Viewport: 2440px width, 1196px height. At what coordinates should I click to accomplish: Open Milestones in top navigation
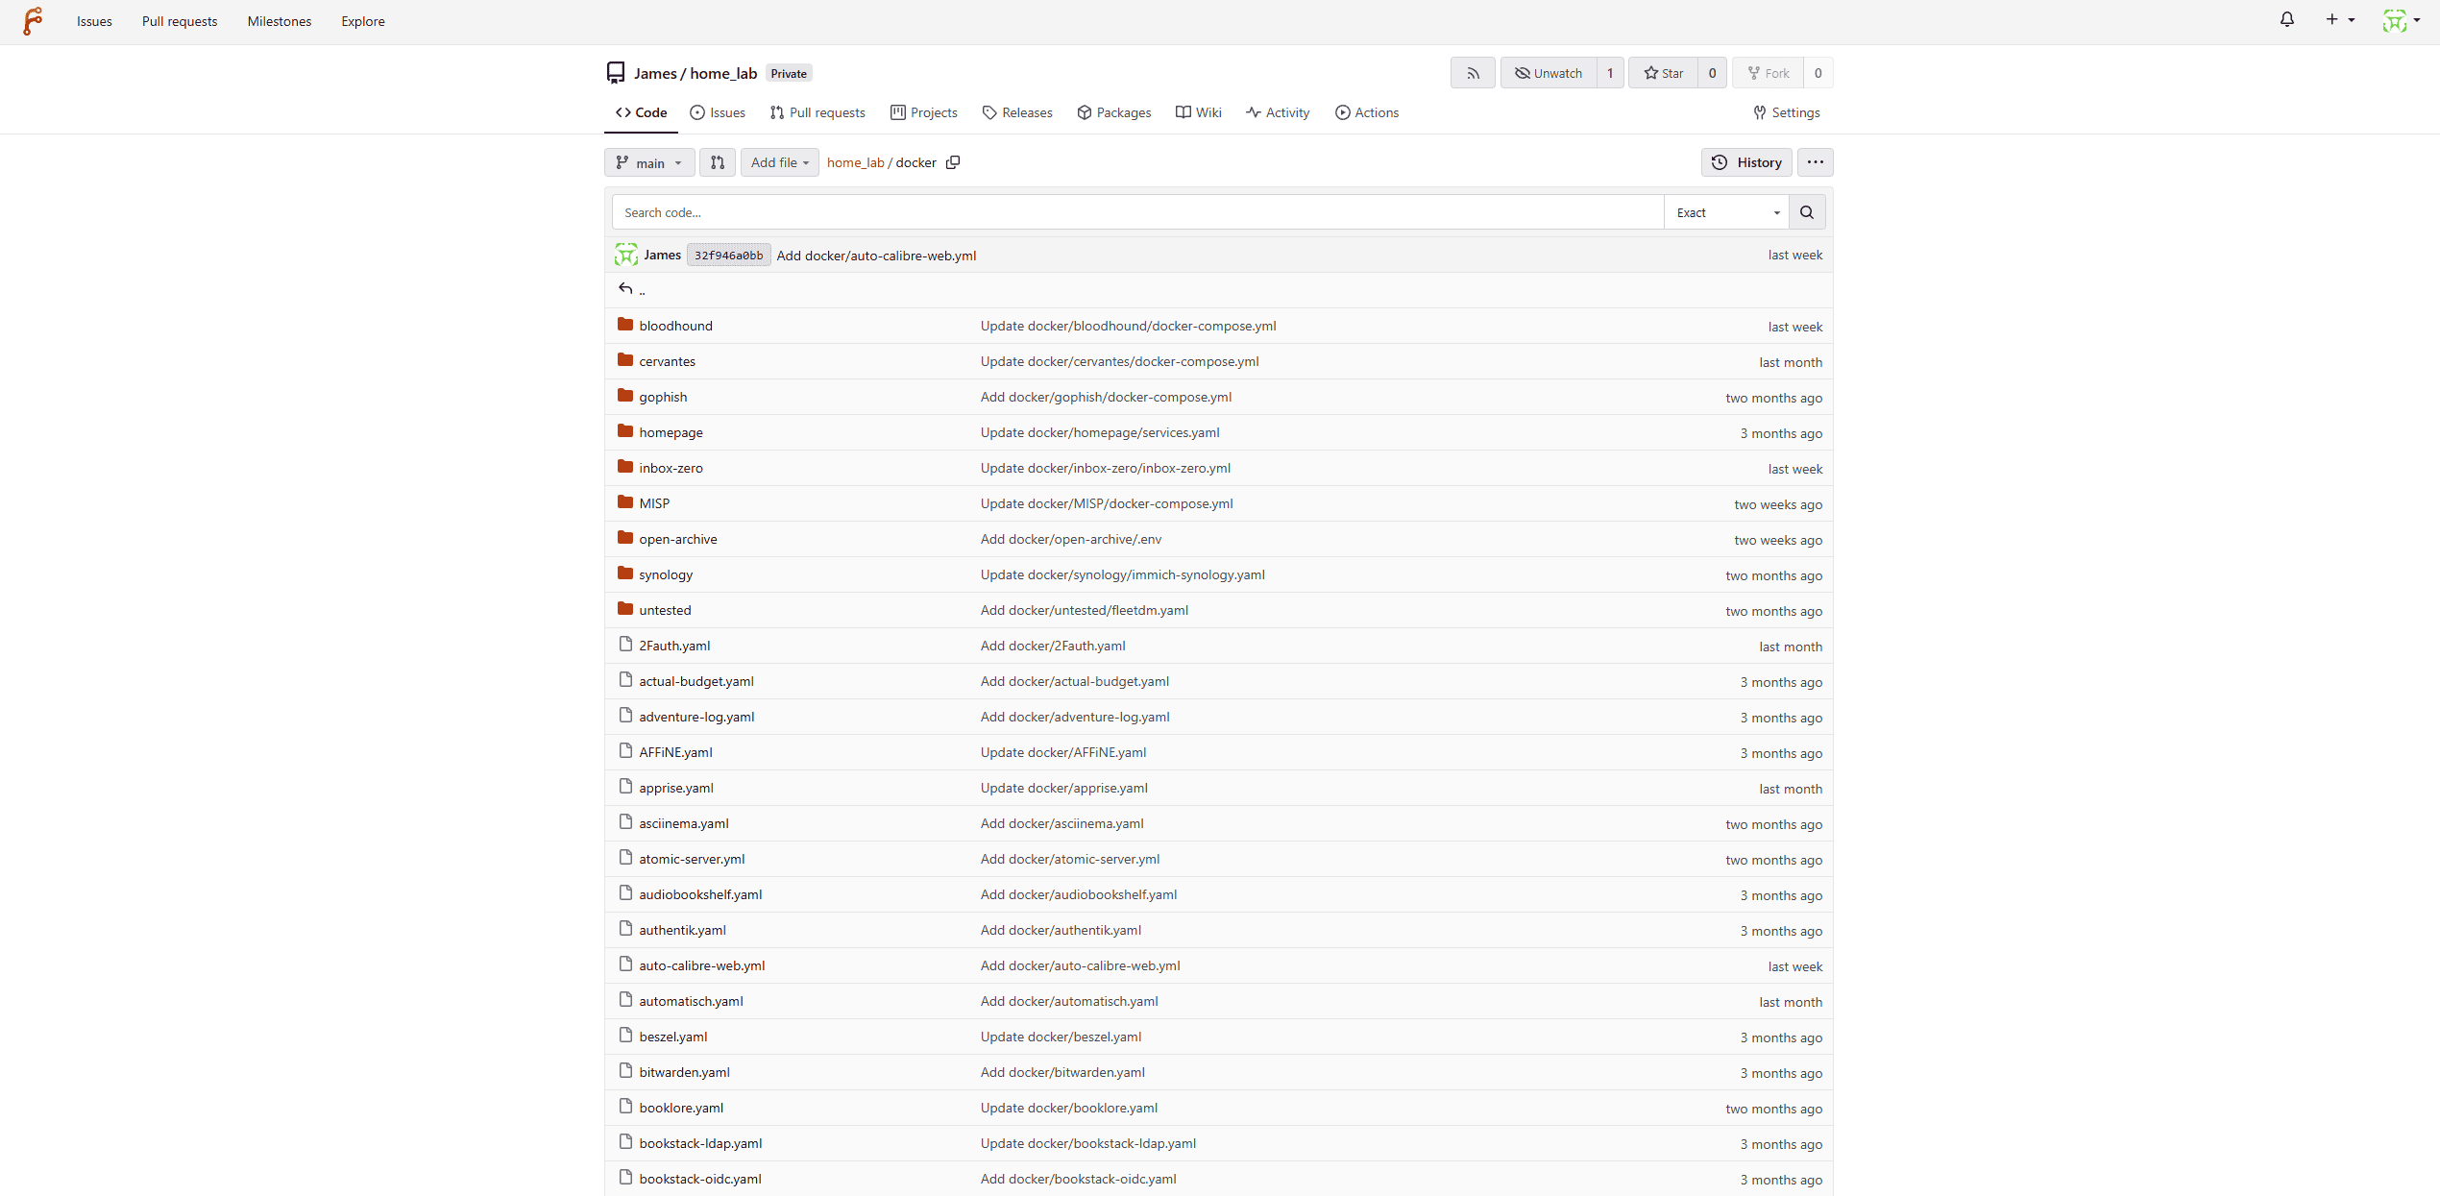click(x=279, y=21)
